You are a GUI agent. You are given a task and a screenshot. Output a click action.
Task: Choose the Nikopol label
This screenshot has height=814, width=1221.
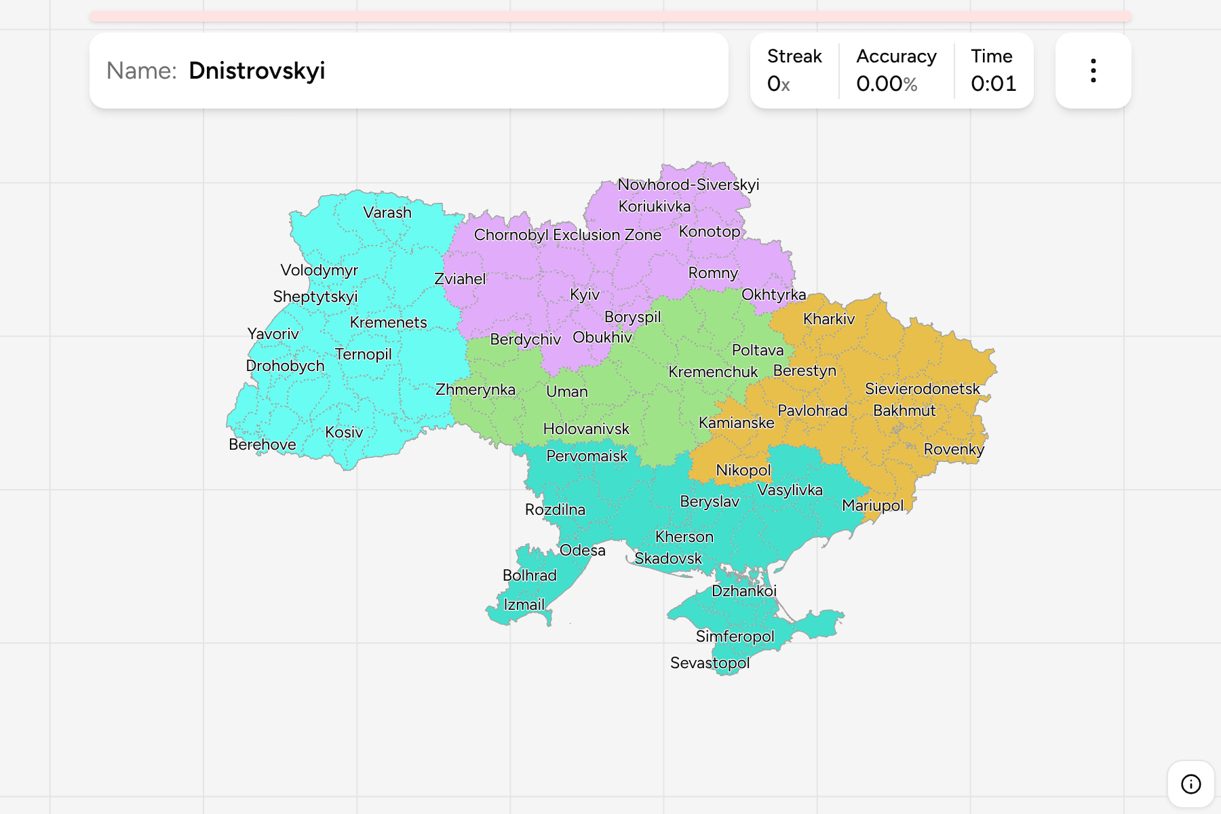coord(743,470)
